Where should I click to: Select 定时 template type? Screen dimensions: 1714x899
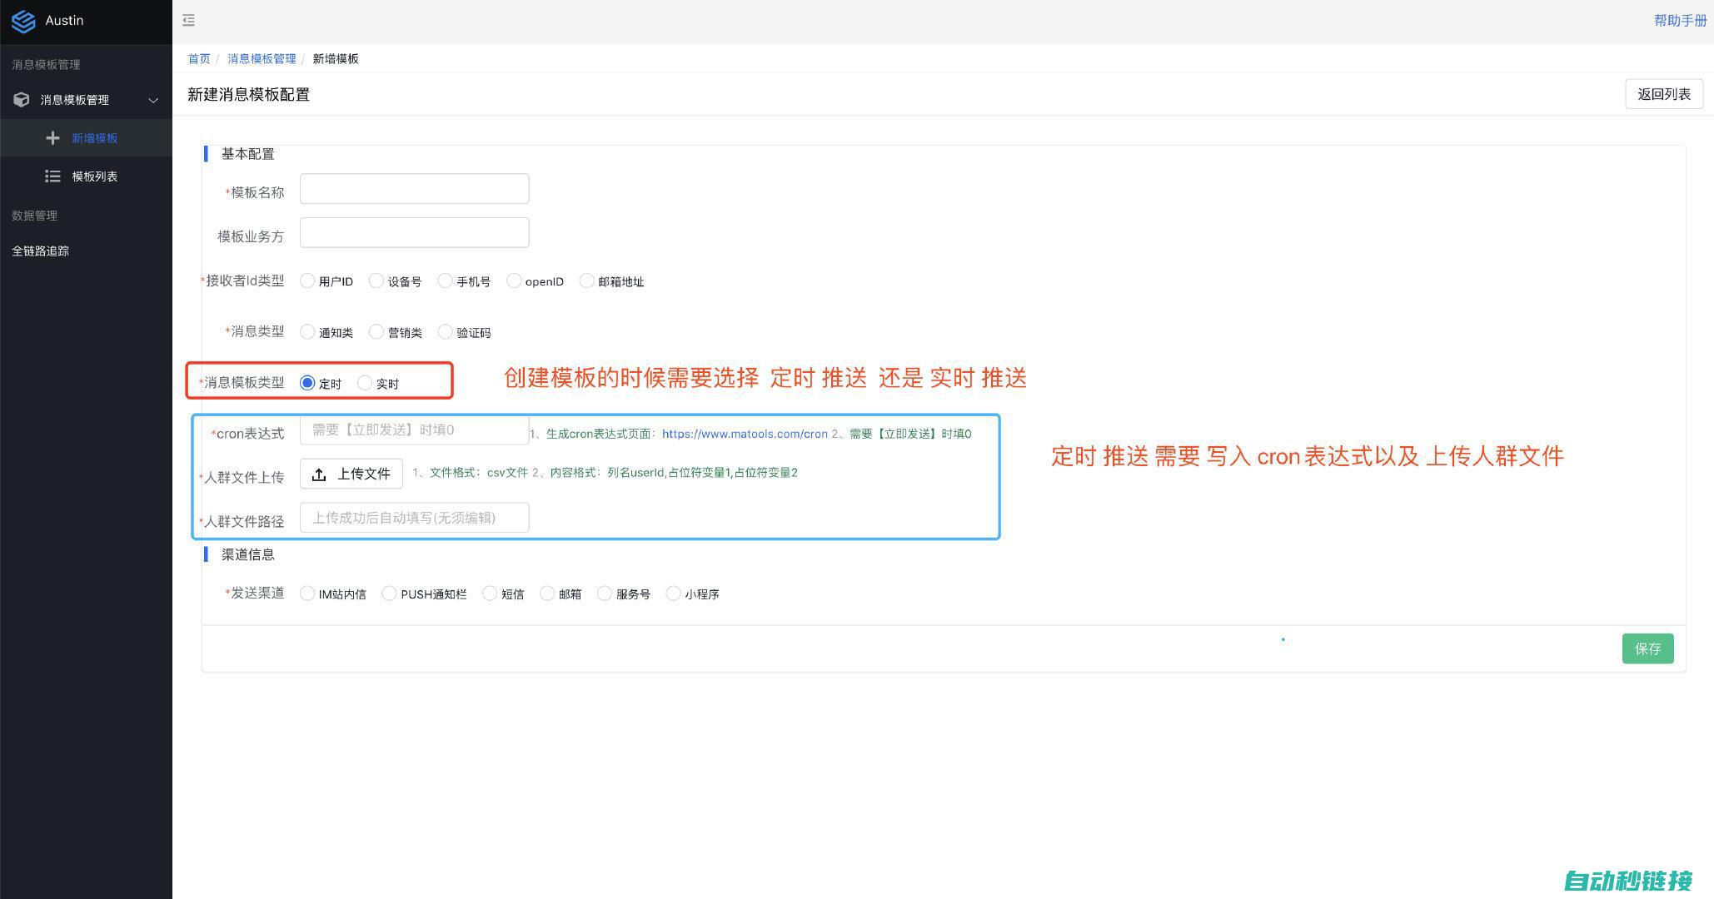pyautogui.click(x=307, y=383)
